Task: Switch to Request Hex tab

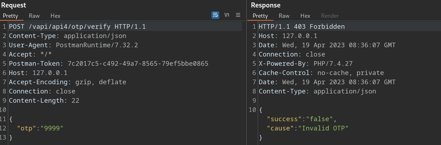Action: 56,16
